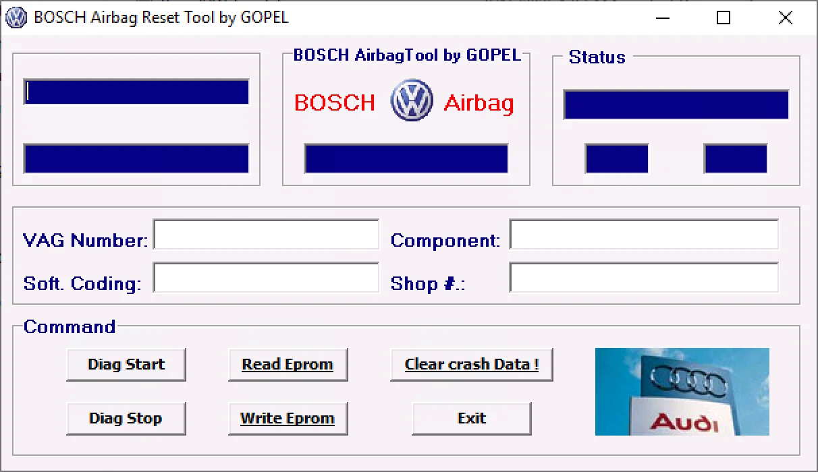Maximize the Airbag Reset Tool window
Image resolution: width=818 pixels, height=472 pixels.
[x=724, y=18]
